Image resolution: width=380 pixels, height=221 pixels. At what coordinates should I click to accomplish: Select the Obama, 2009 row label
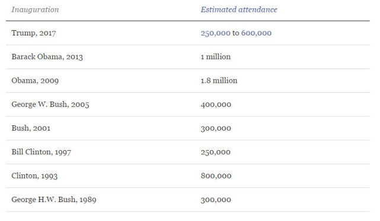coord(35,81)
